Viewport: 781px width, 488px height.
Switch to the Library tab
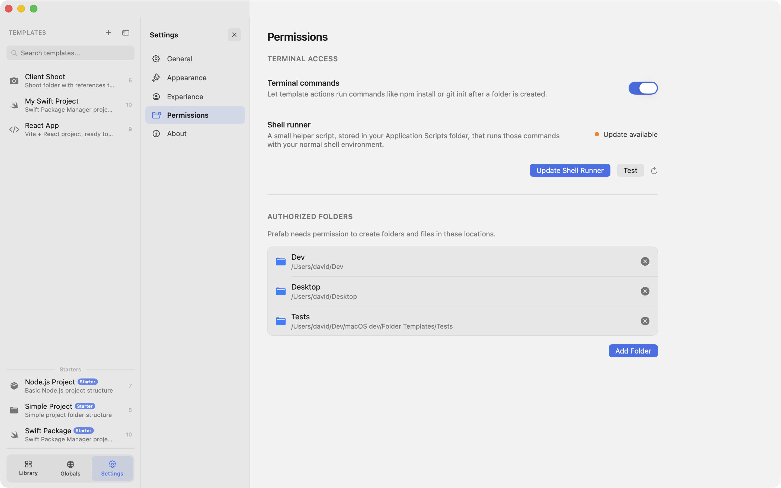pyautogui.click(x=28, y=468)
